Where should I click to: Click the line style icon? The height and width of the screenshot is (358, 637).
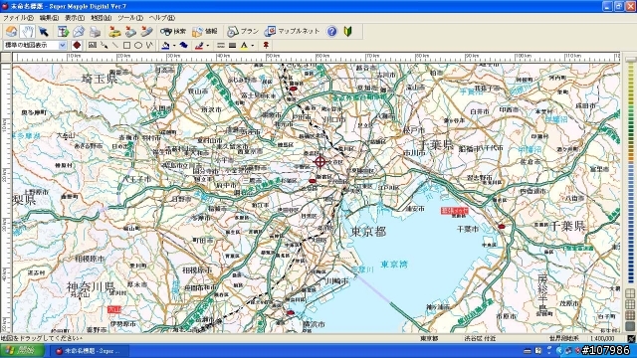tap(221, 46)
